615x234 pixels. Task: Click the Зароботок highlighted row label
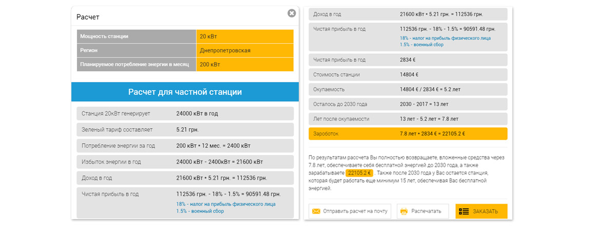tap(326, 133)
